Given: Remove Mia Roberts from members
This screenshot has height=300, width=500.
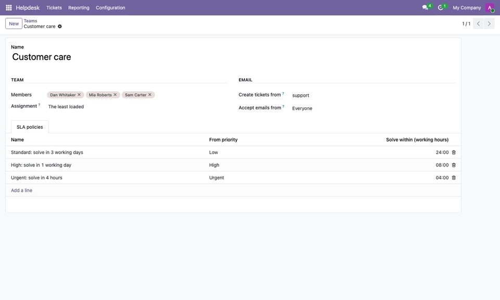Looking at the screenshot, I should click(115, 95).
